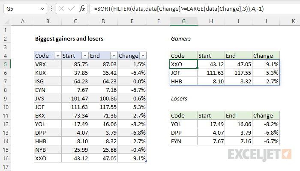Select row 5 header
300x171 pixels.
5,64
